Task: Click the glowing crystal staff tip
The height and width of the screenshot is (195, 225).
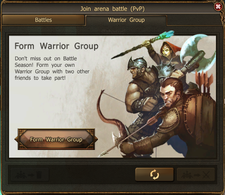Action: click(166, 35)
